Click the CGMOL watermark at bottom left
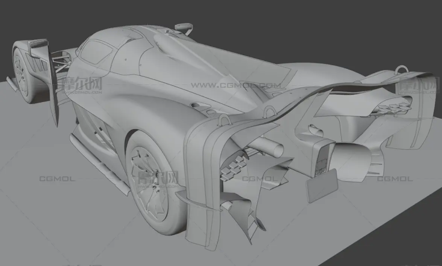The width and height of the screenshot is (442, 266). (57, 179)
